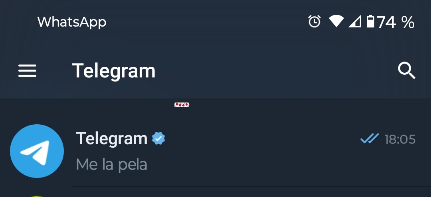The width and height of the screenshot is (431, 197).
Task: Click the battery status icon
Action: pyautogui.click(x=370, y=21)
